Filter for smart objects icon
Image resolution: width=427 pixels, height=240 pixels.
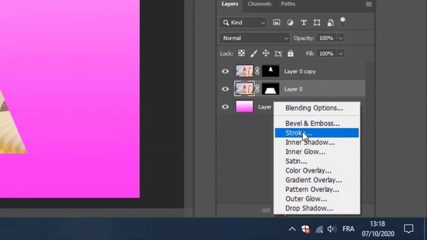(x=330, y=23)
